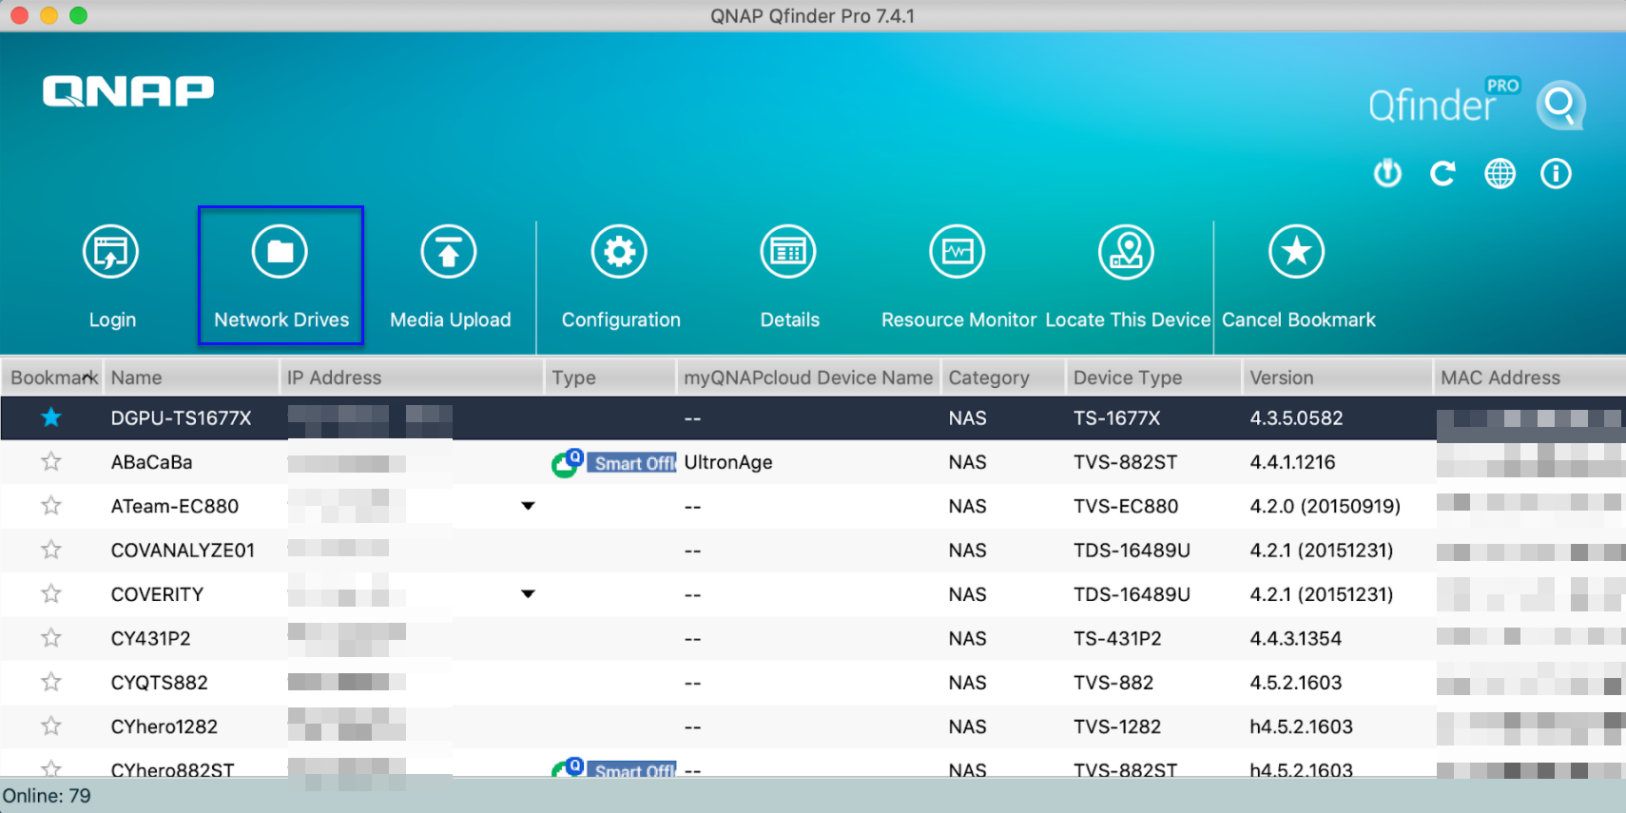Open Network Drives
Image resolution: width=1626 pixels, height=813 pixels.
[x=281, y=276]
